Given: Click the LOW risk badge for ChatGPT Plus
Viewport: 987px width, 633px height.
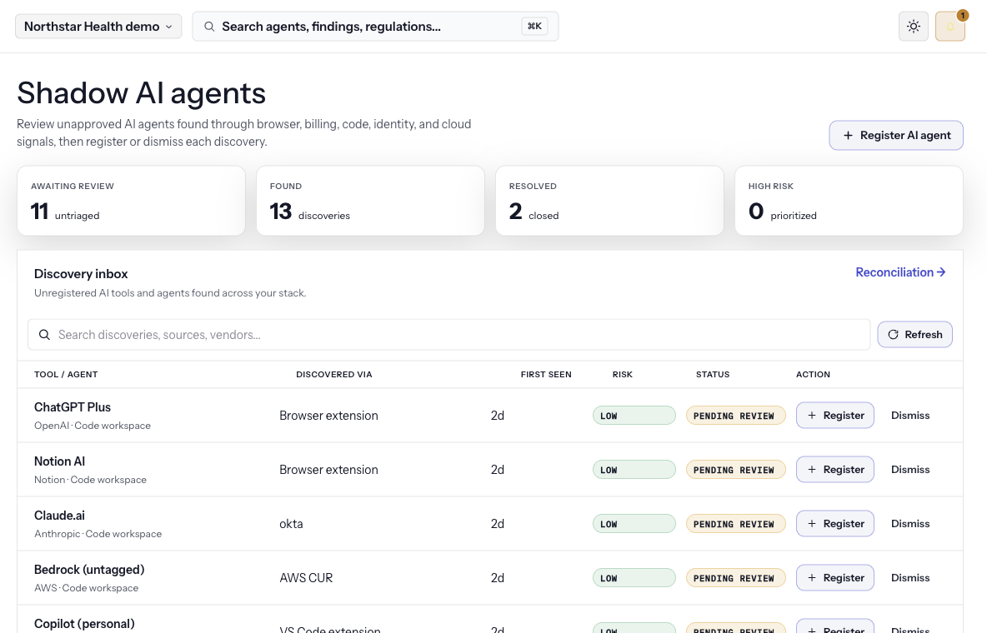Looking at the screenshot, I should [634, 416].
